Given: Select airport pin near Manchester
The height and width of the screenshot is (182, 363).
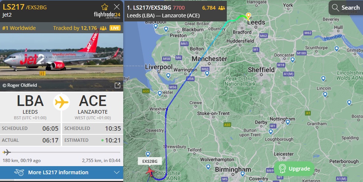Looking at the screenshot, I should 207,73.
